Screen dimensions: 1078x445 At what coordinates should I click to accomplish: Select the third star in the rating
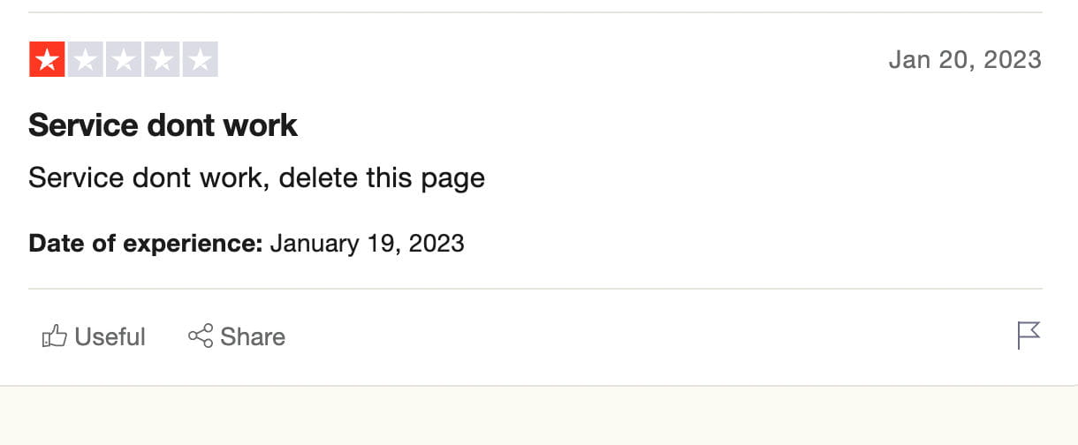pos(124,60)
